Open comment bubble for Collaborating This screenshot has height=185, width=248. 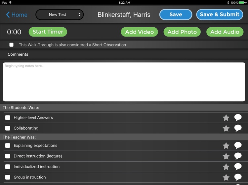tap(238, 128)
